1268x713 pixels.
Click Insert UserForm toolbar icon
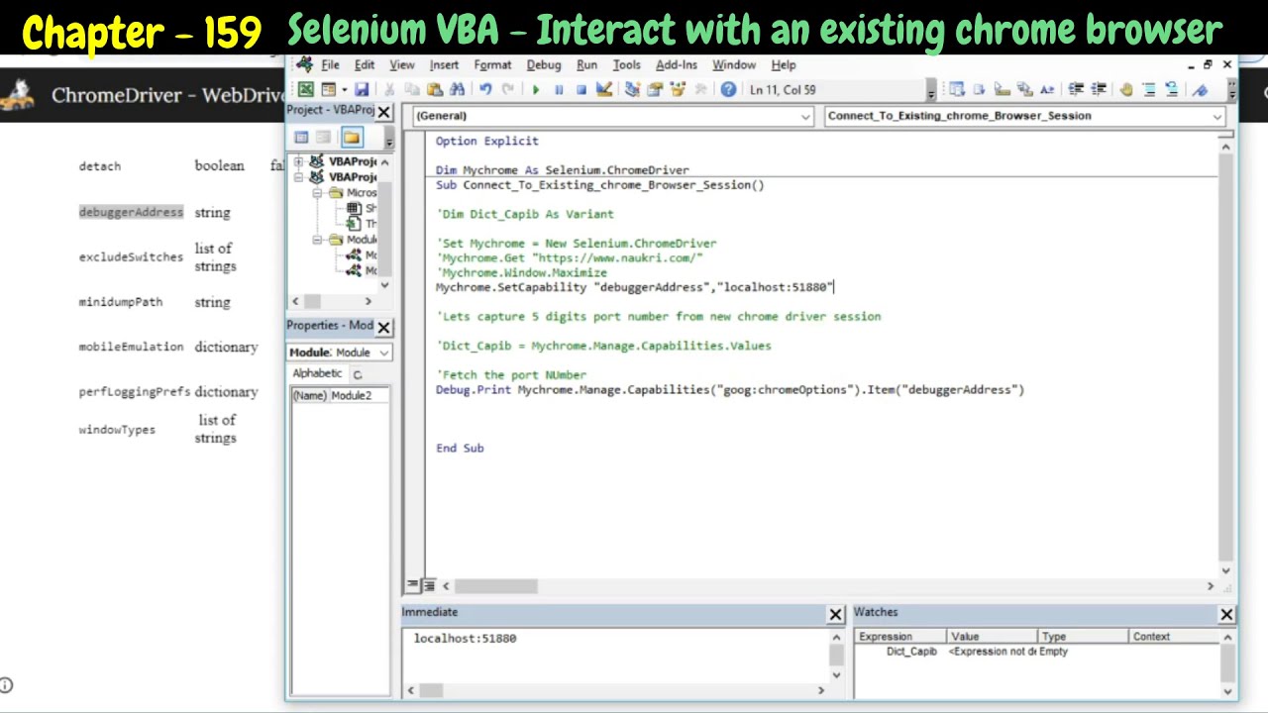(328, 89)
